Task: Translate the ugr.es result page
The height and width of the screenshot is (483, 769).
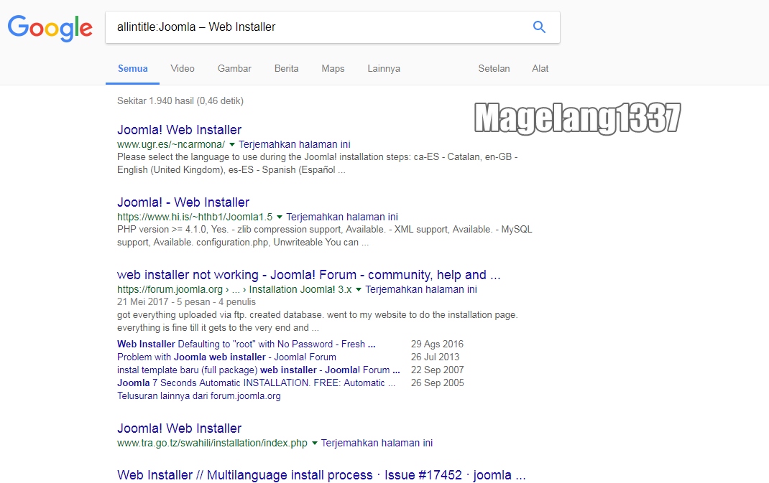Action: click(x=294, y=144)
